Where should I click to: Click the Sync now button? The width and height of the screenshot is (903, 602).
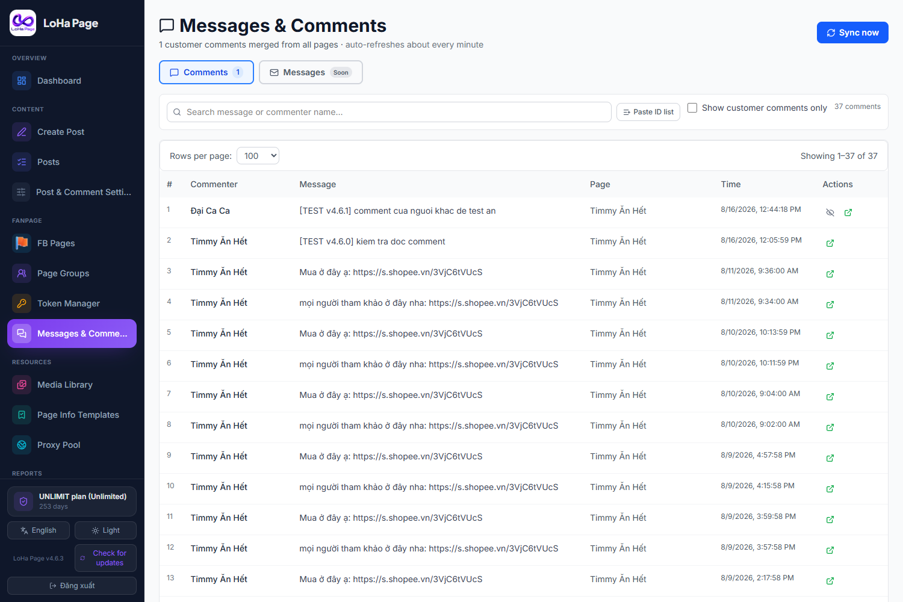pos(852,33)
